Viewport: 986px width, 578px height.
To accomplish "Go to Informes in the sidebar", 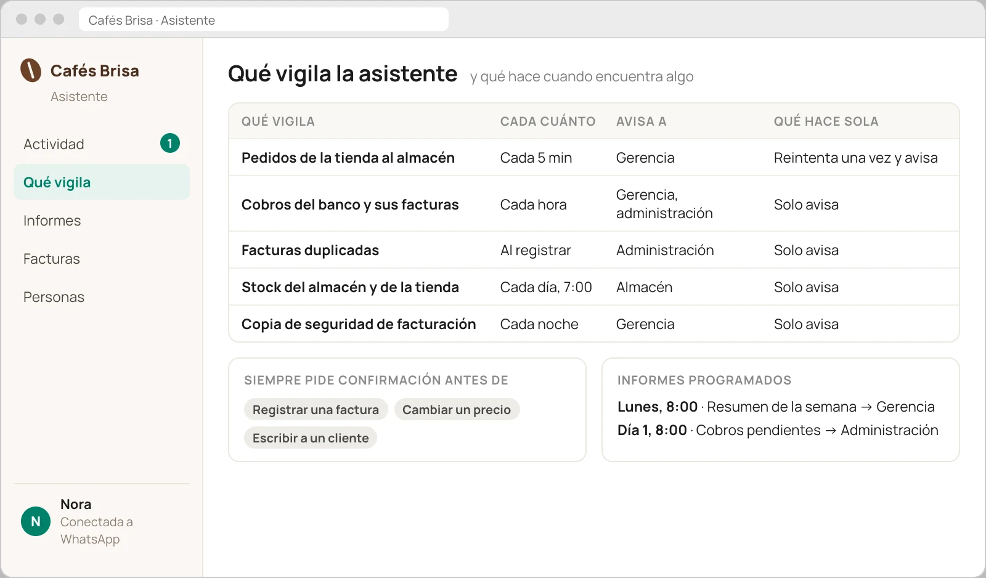I will [x=102, y=221].
